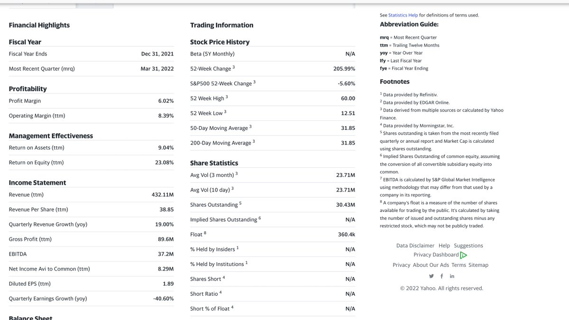Select the 89.6M Gross Profit value

[x=166, y=239]
